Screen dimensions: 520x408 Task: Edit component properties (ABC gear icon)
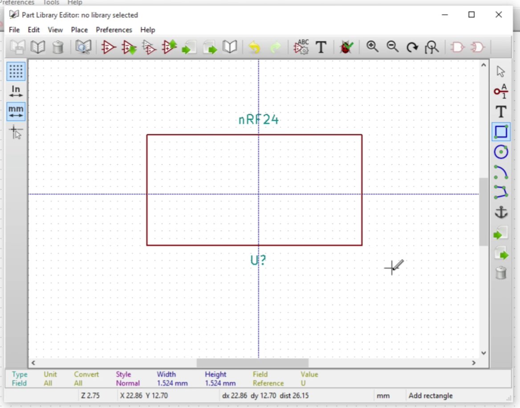301,47
